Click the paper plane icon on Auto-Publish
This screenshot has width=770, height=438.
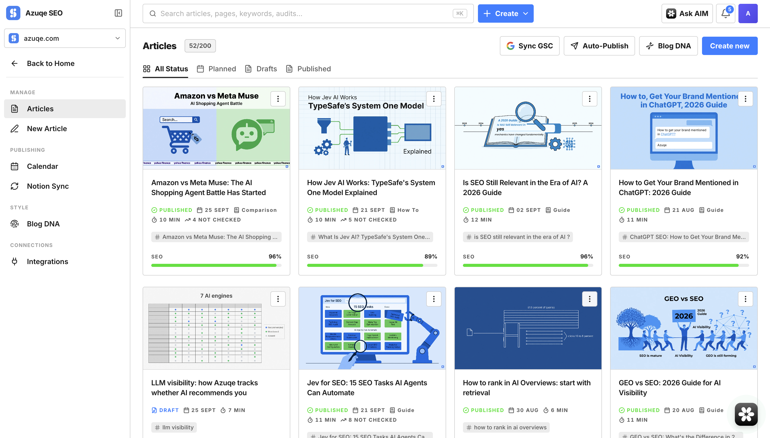(574, 46)
